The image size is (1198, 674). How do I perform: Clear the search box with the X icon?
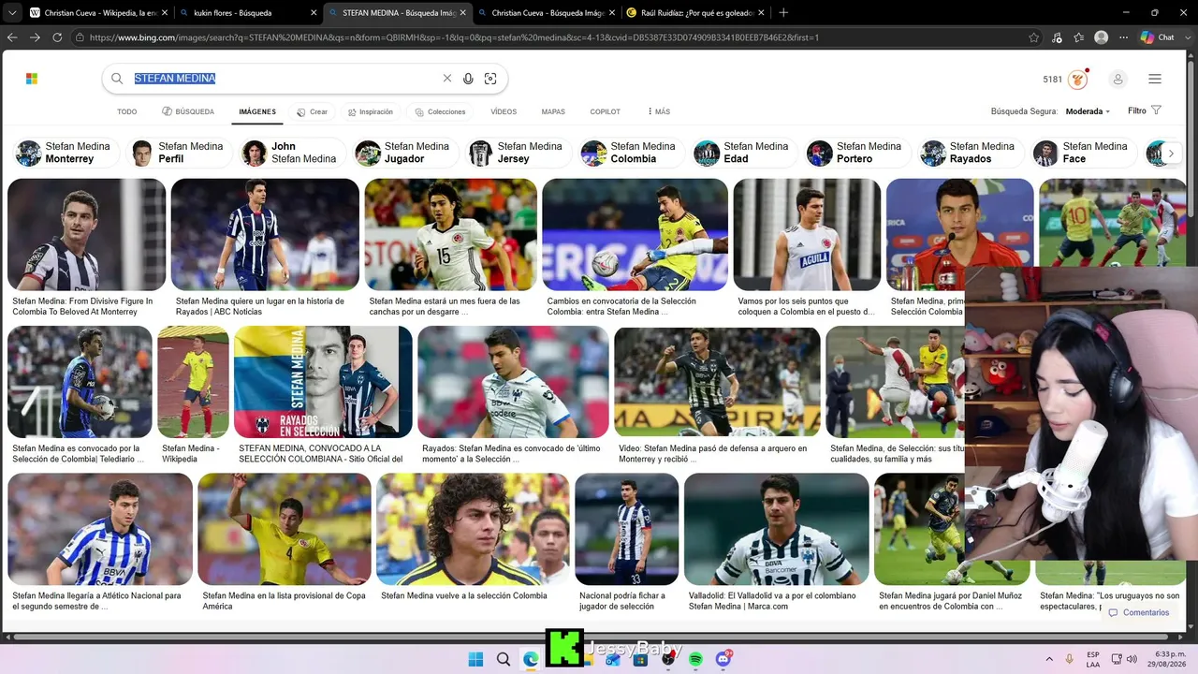[447, 79]
